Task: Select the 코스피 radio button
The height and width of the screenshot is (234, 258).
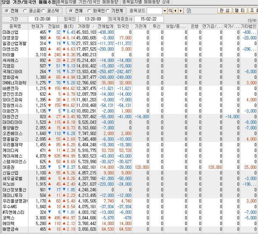Action: 25,11
